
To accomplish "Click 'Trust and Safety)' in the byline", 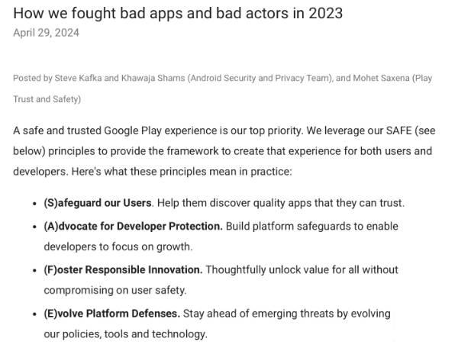I will (47, 99).
